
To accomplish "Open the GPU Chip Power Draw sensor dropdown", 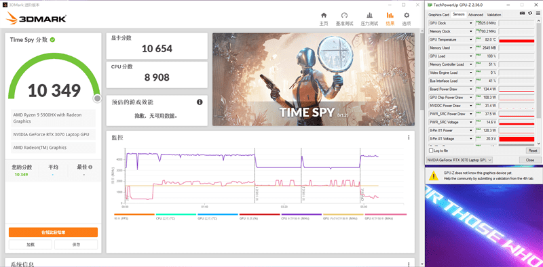I will point(471,98).
